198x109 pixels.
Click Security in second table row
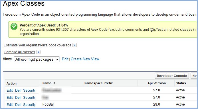click(29, 98)
